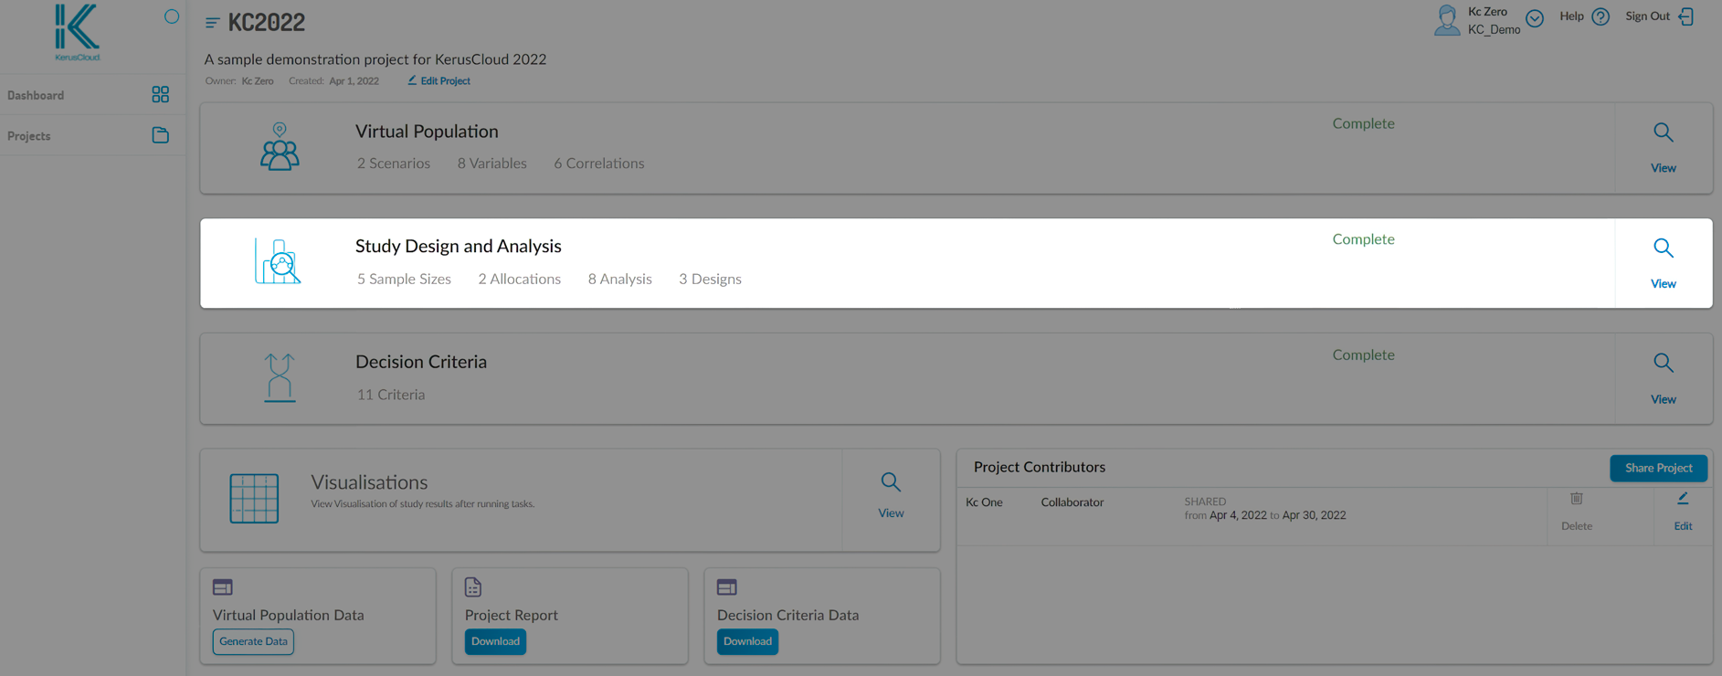Click the Kc Zero user avatar icon

point(1447,20)
